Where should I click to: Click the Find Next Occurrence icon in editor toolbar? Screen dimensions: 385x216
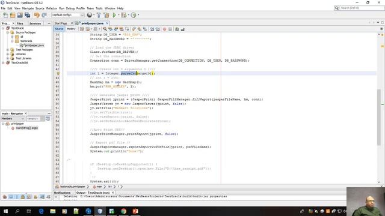[x=116, y=29]
